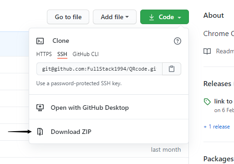Click the 'last month' timestamp text
Image resolution: width=234 pixels, height=164 pixels.
point(166,149)
